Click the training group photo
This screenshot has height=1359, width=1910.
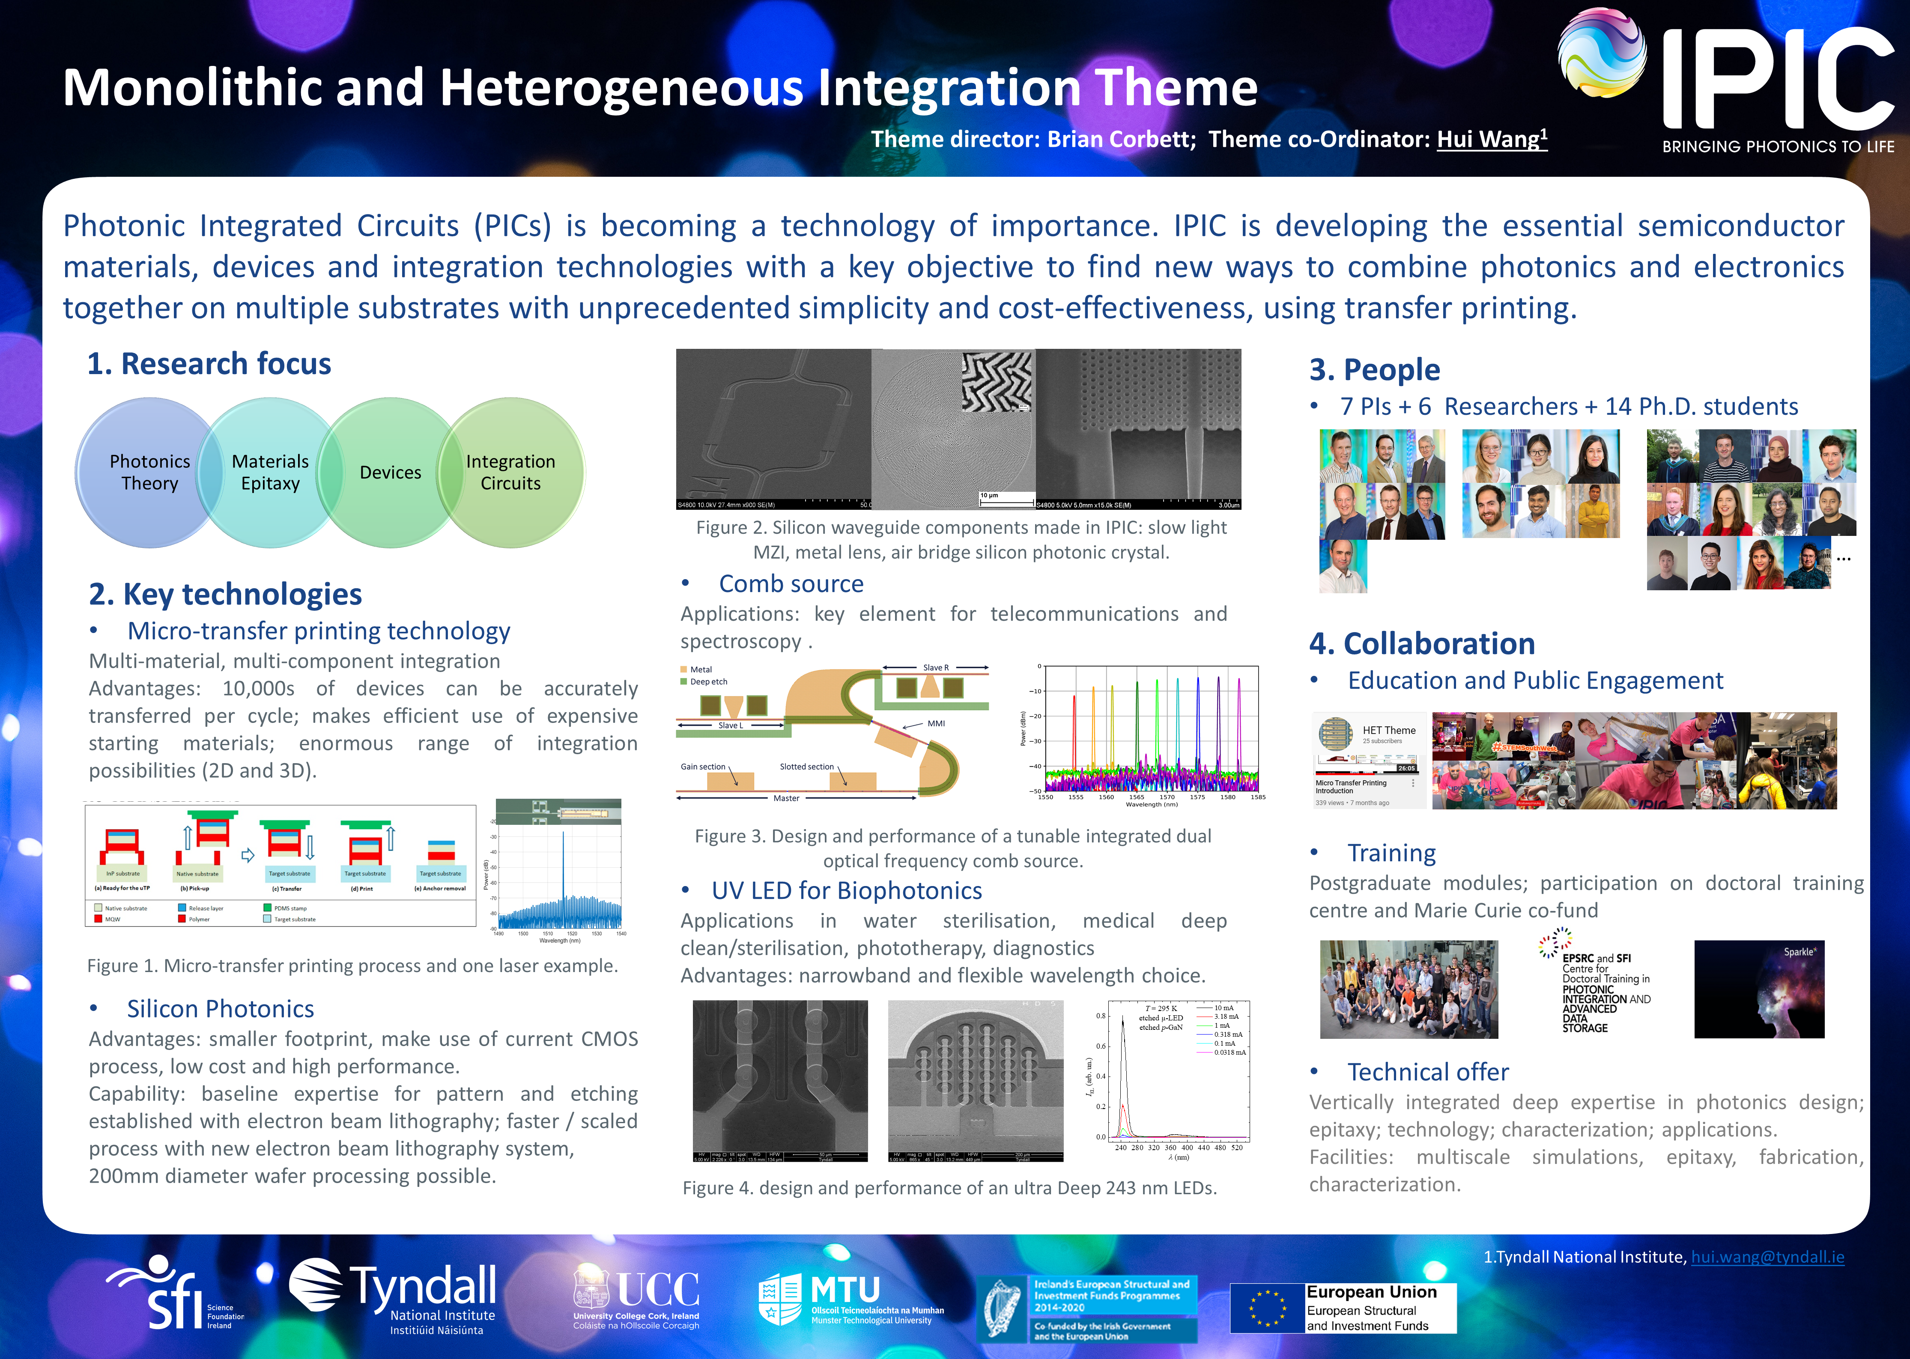point(1409,989)
